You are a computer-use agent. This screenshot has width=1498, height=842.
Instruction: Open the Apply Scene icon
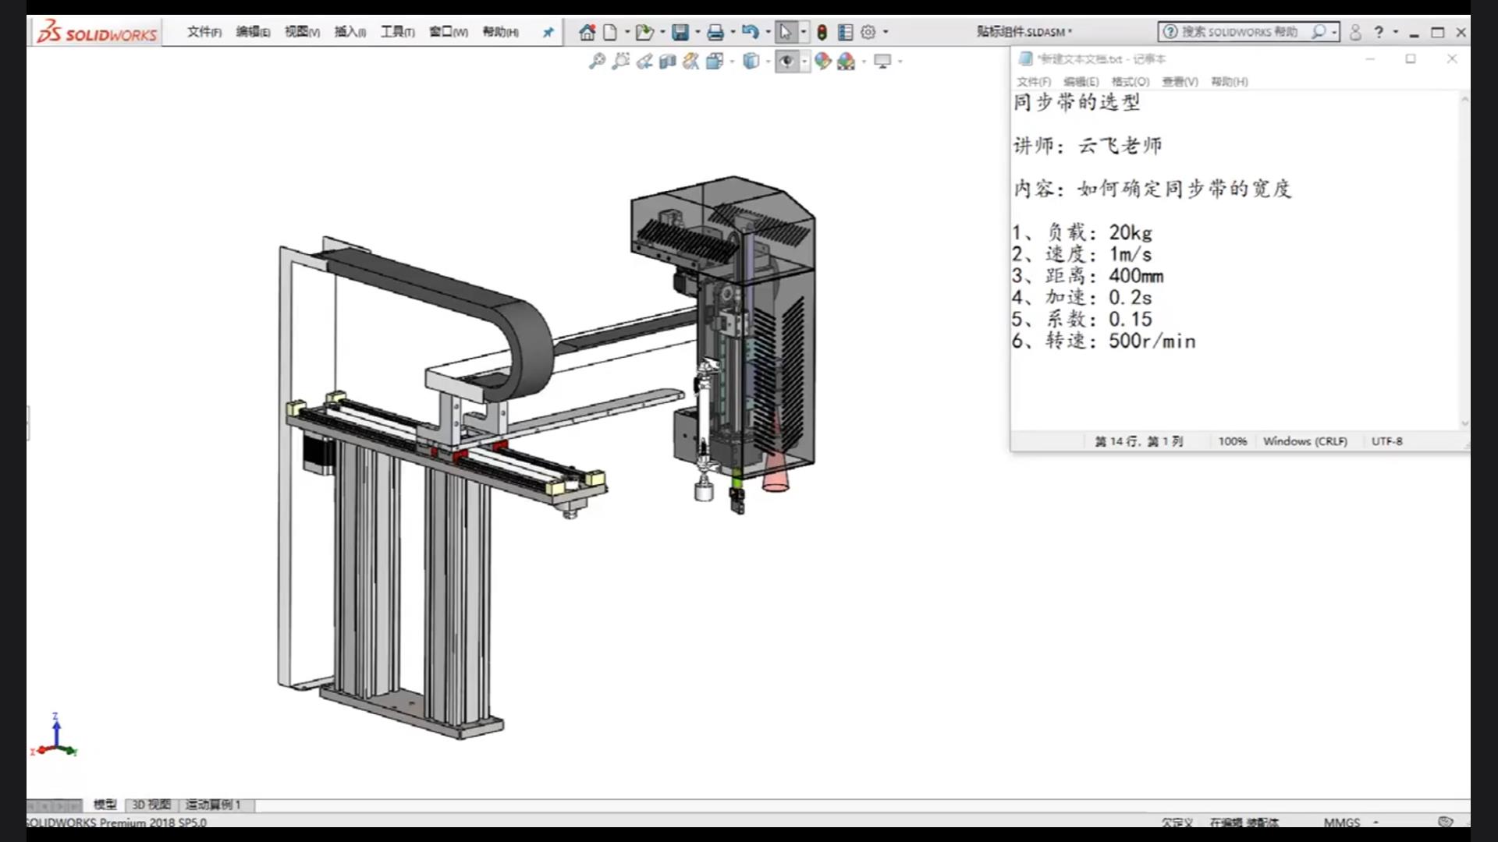(846, 61)
